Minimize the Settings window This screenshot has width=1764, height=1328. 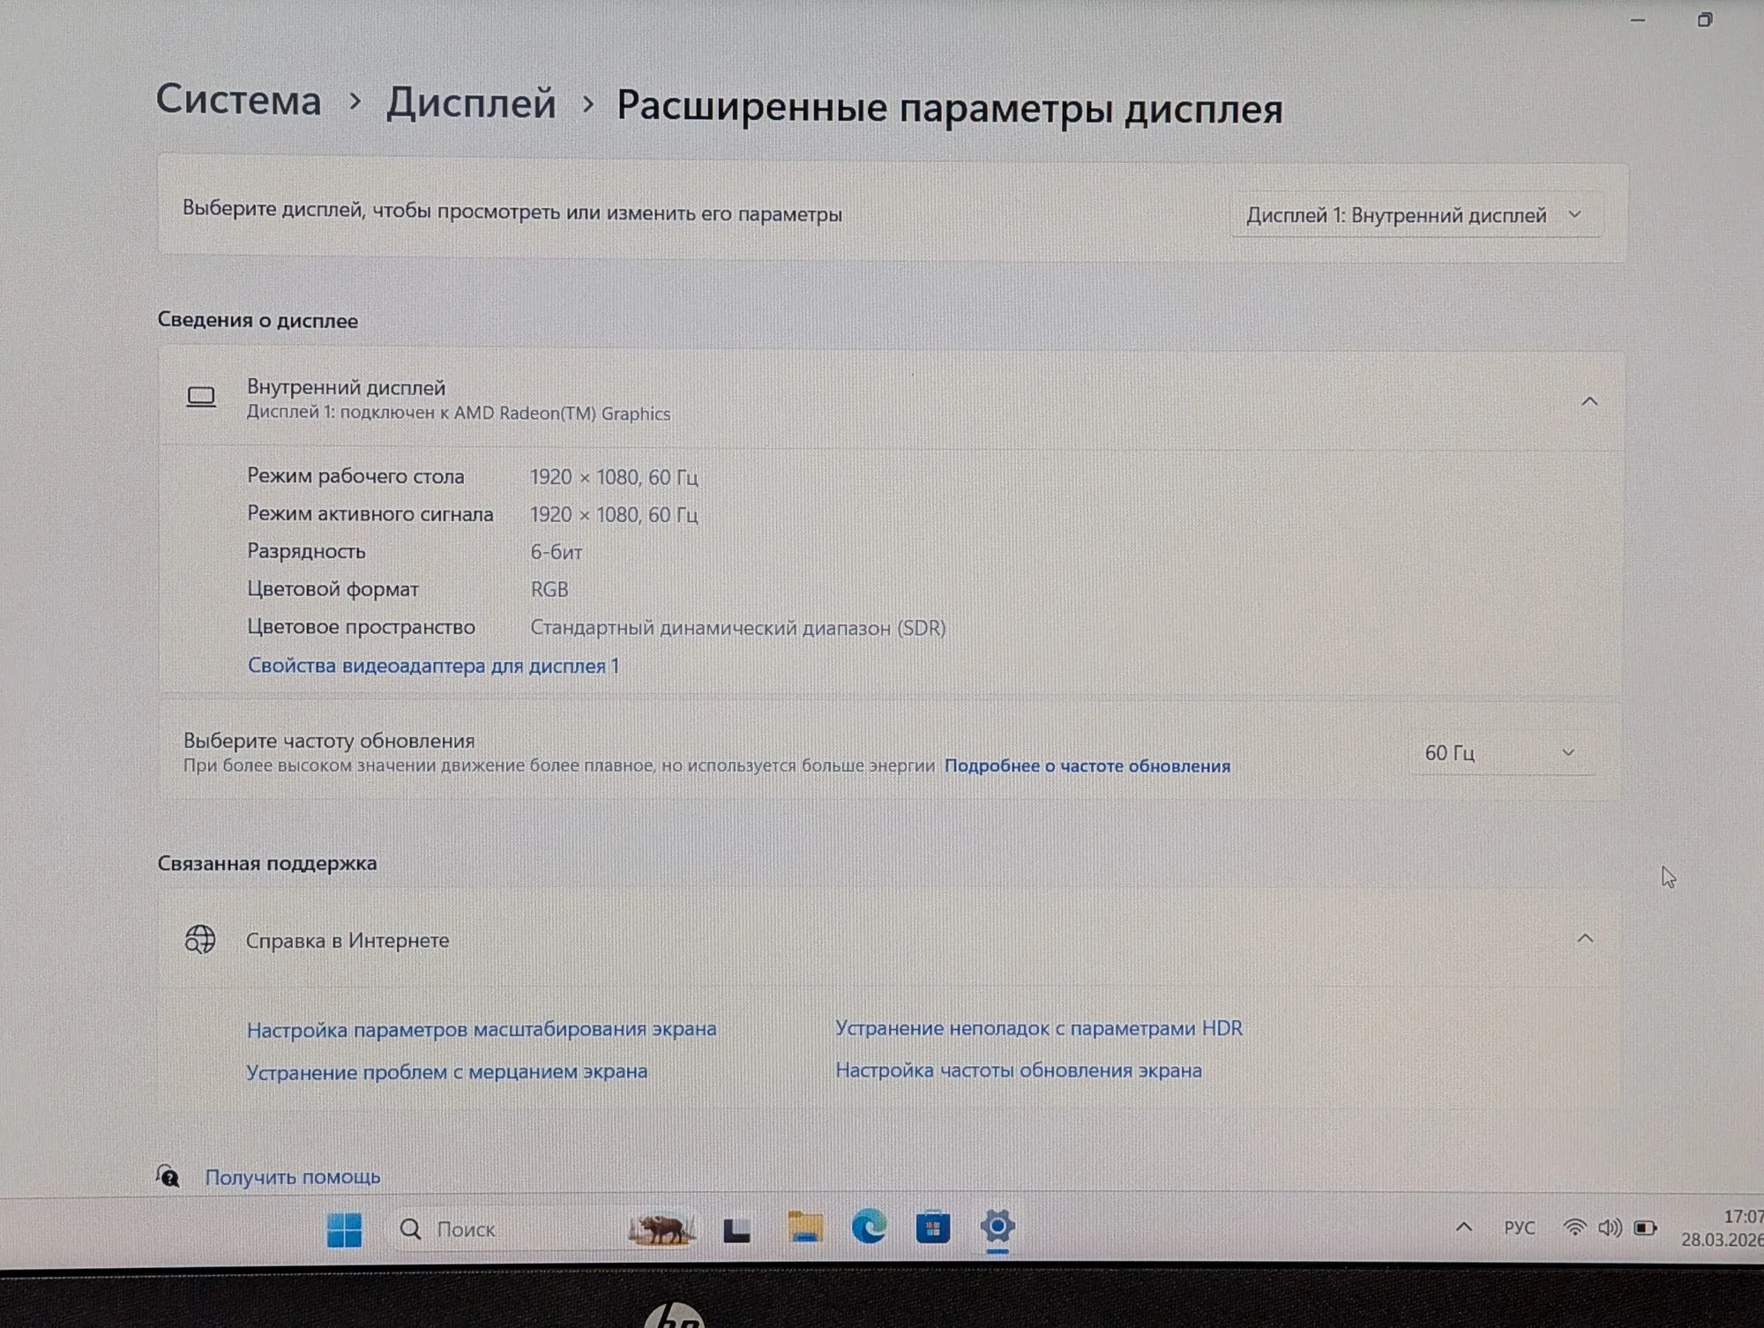(1638, 20)
